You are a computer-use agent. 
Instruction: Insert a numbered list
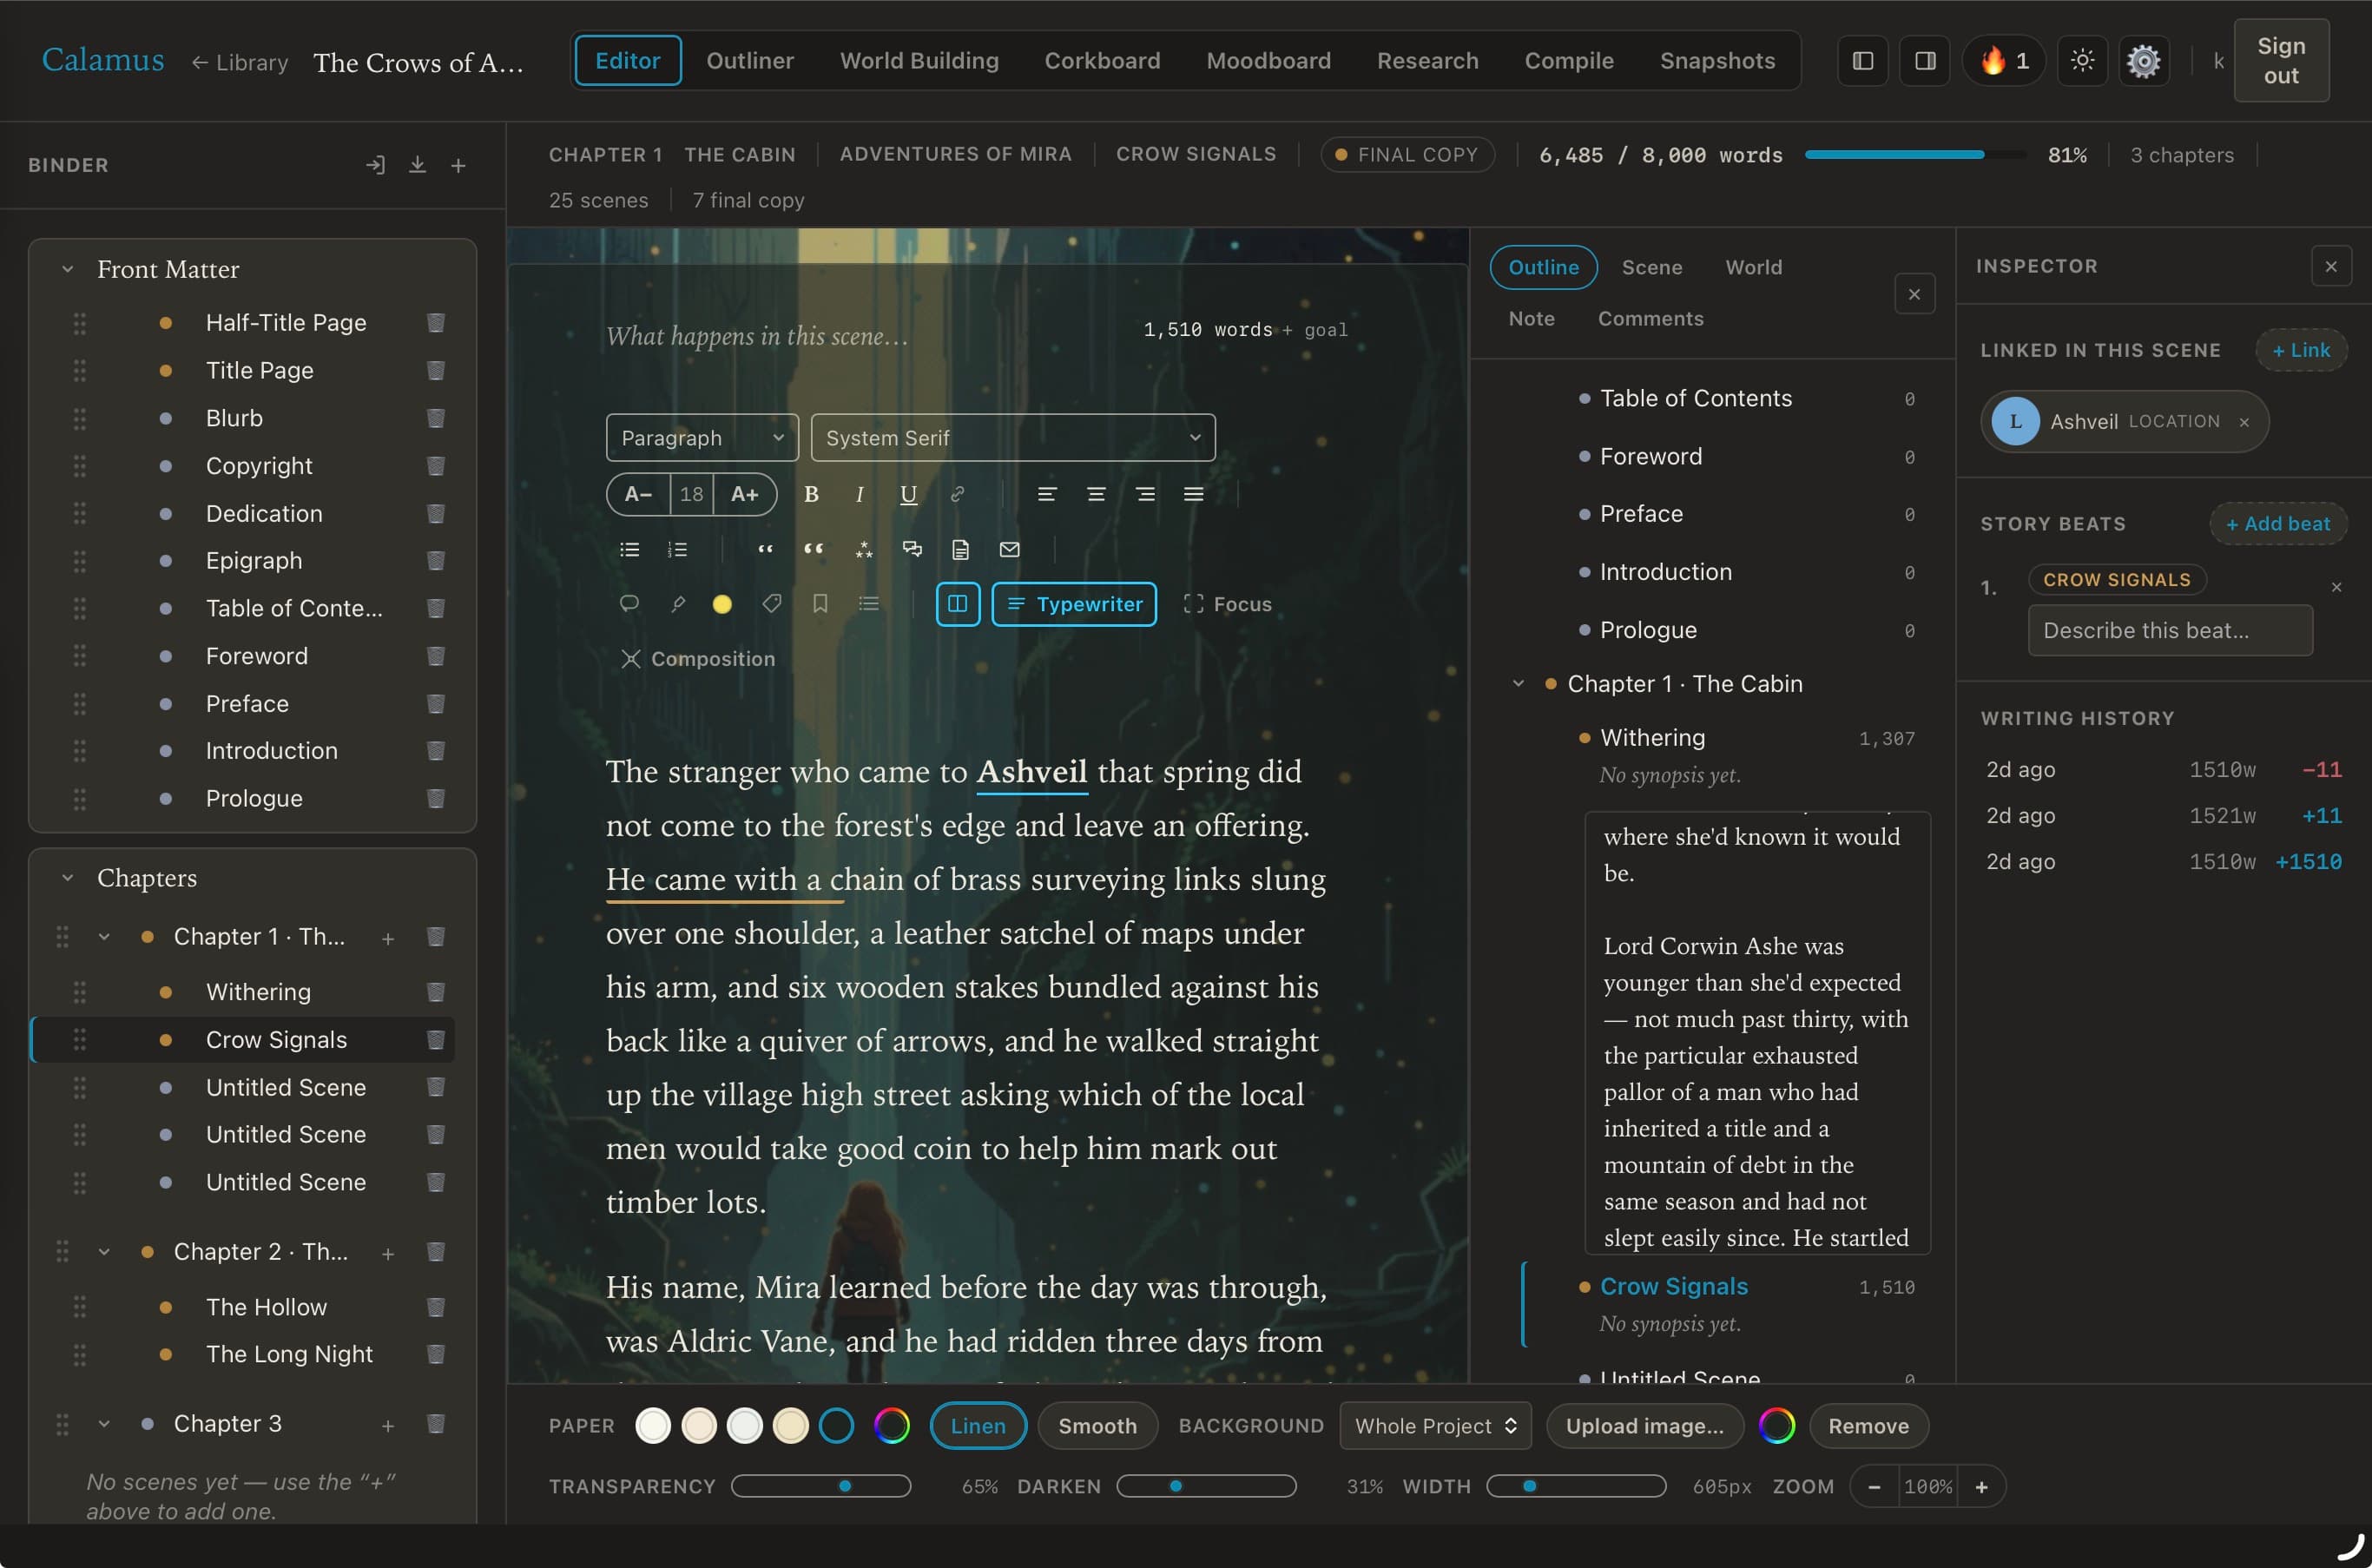coord(677,549)
